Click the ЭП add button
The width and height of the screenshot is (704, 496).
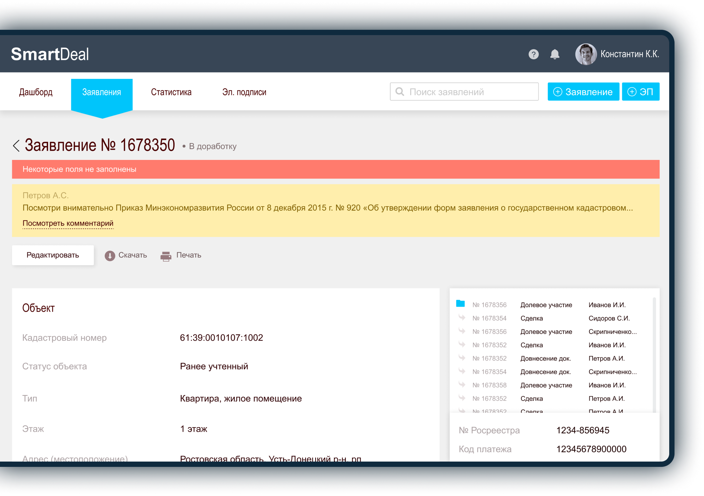[640, 92]
